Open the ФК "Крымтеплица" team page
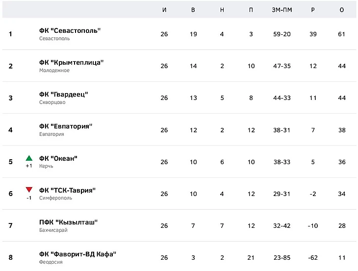The image size is (358, 271). 71,62
